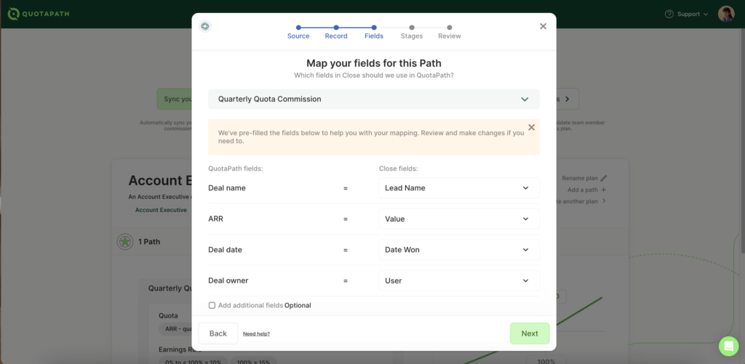
Task: Open the user profile avatar
Action: coord(726,14)
